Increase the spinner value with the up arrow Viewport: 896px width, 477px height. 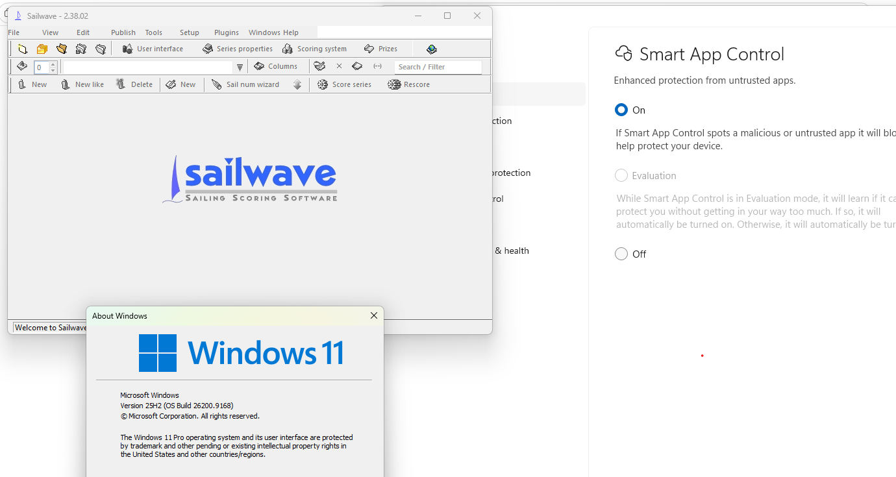[x=53, y=64]
